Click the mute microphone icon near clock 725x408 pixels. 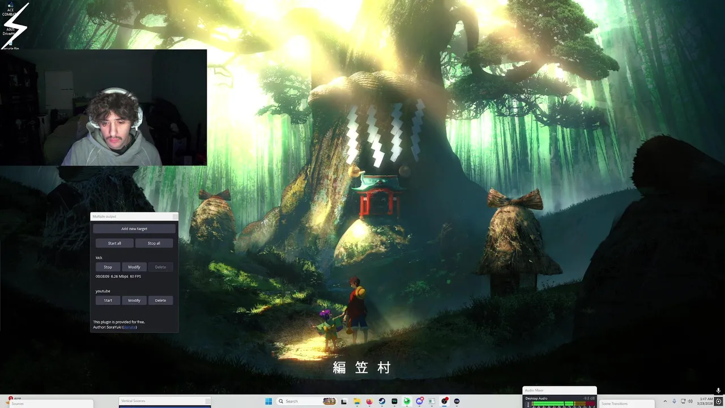coord(718,390)
